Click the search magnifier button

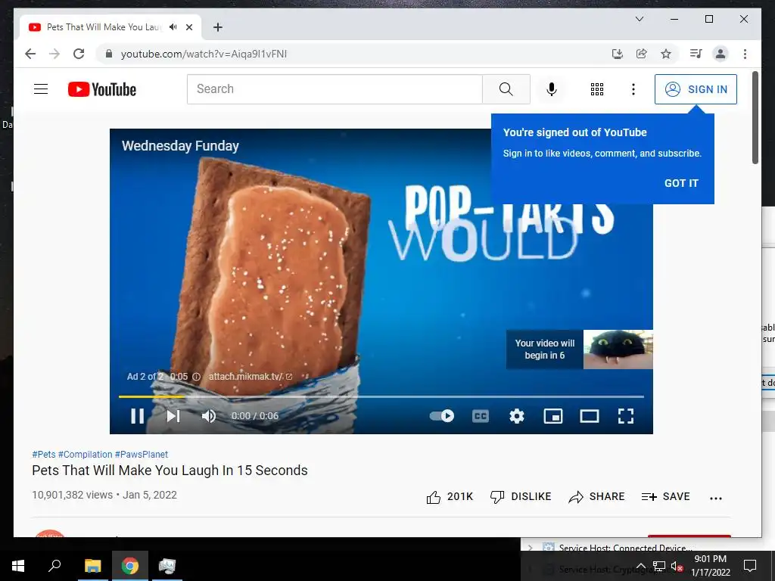[x=506, y=89]
